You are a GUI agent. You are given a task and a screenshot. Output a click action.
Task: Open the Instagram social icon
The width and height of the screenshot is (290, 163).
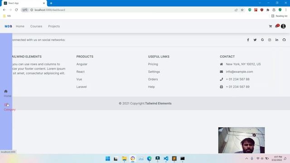270,40
